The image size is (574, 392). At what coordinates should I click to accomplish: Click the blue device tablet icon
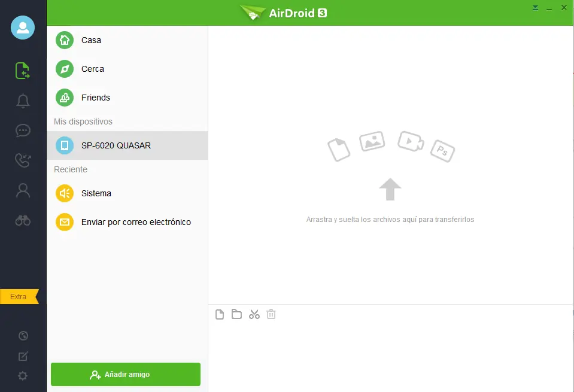click(65, 145)
